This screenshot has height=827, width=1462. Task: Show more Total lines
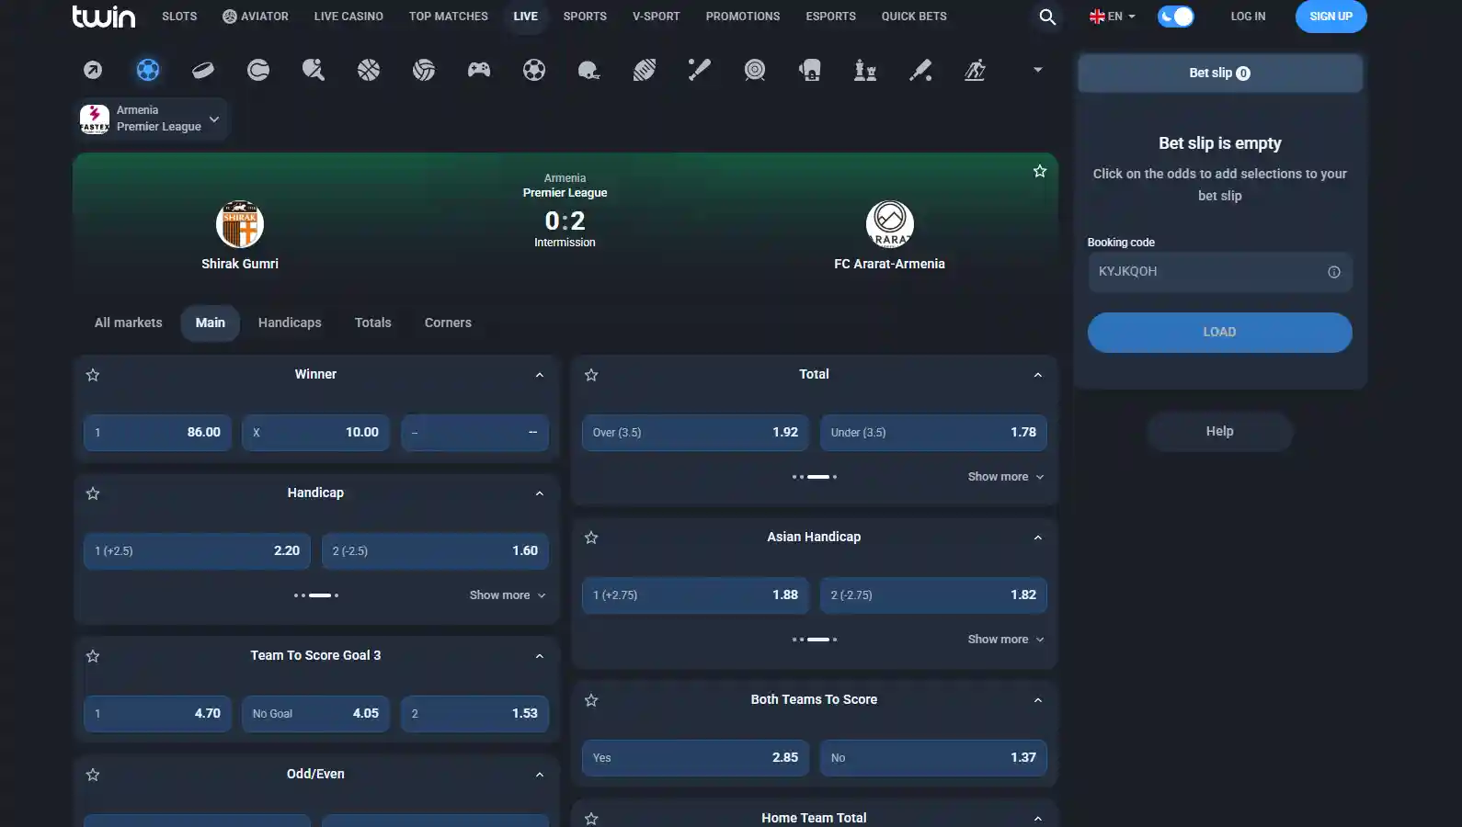1006,477
